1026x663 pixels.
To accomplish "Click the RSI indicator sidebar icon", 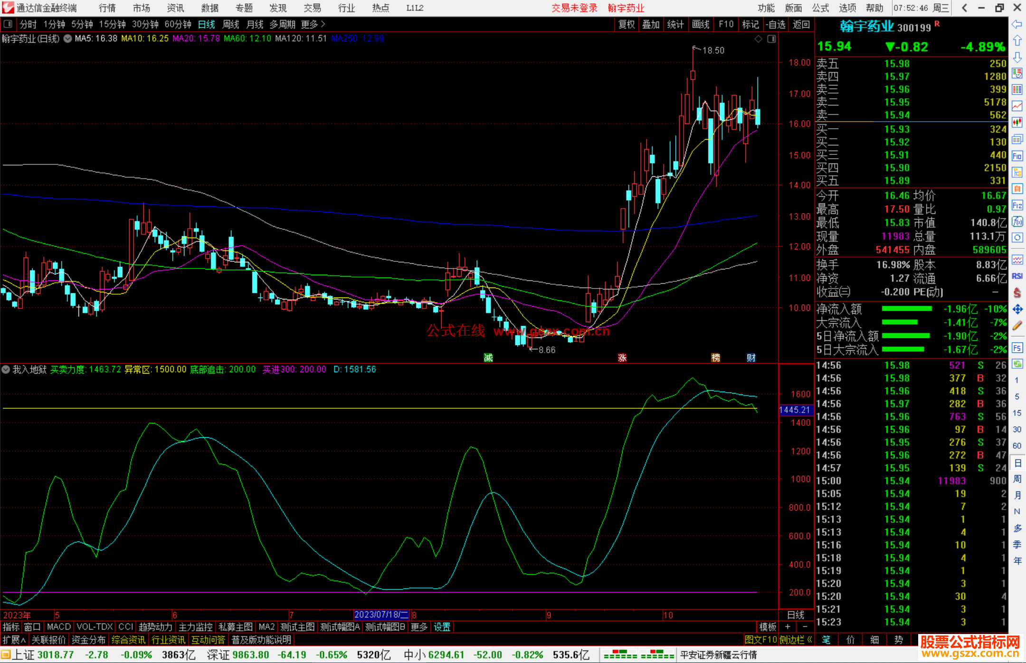I will (1017, 276).
